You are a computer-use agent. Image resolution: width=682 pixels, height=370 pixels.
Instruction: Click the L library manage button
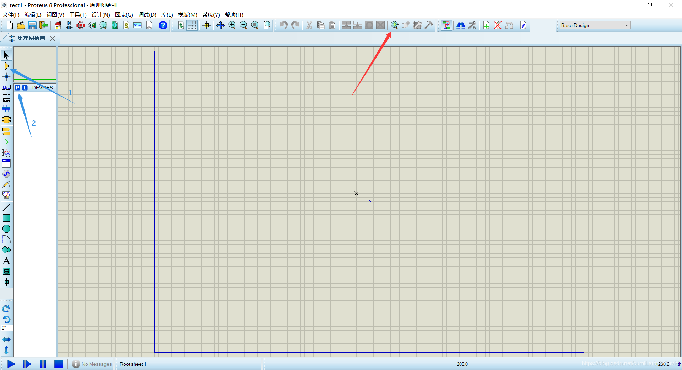25,88
